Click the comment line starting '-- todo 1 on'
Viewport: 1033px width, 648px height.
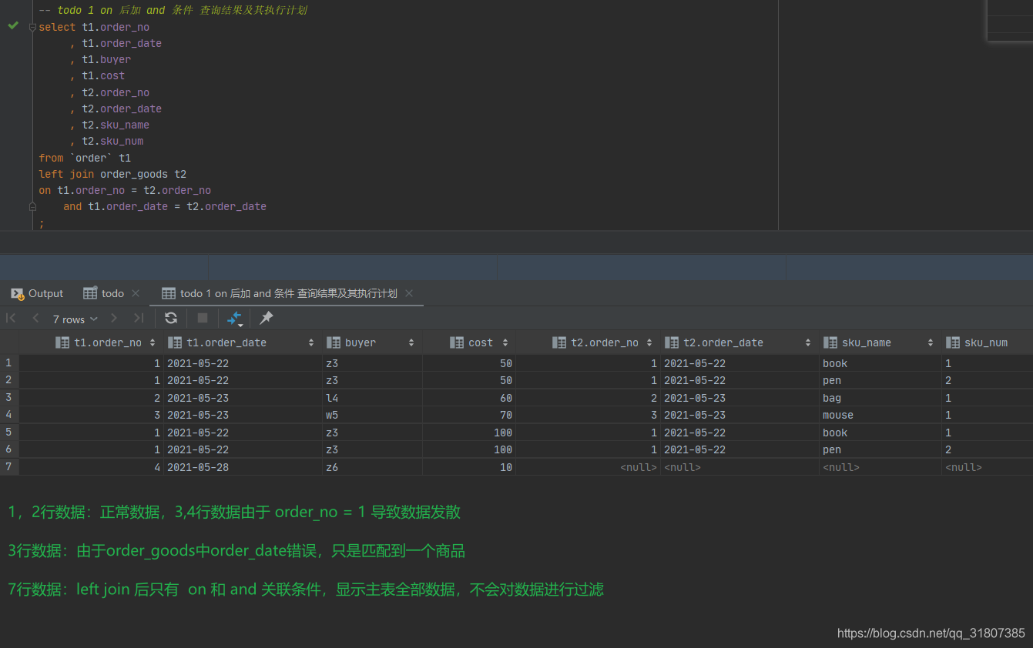click(173, 10)
